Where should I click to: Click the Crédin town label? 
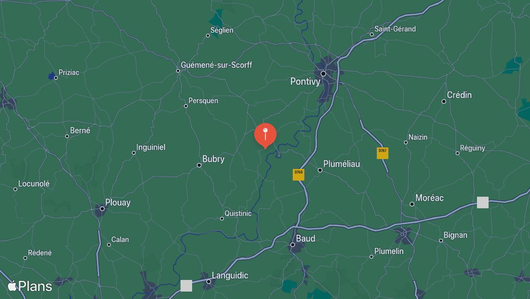coord(459,95)
